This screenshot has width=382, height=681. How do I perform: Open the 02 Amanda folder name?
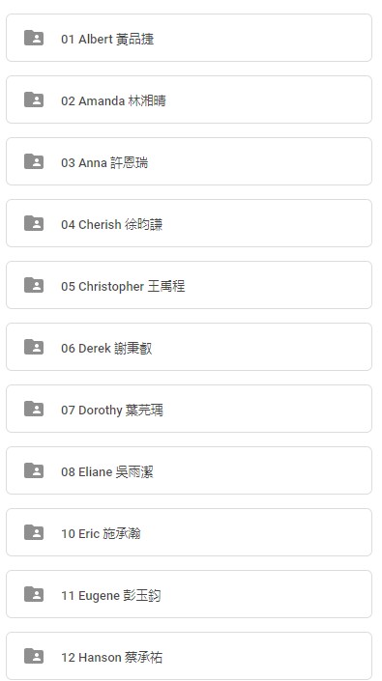coord(113,100)
